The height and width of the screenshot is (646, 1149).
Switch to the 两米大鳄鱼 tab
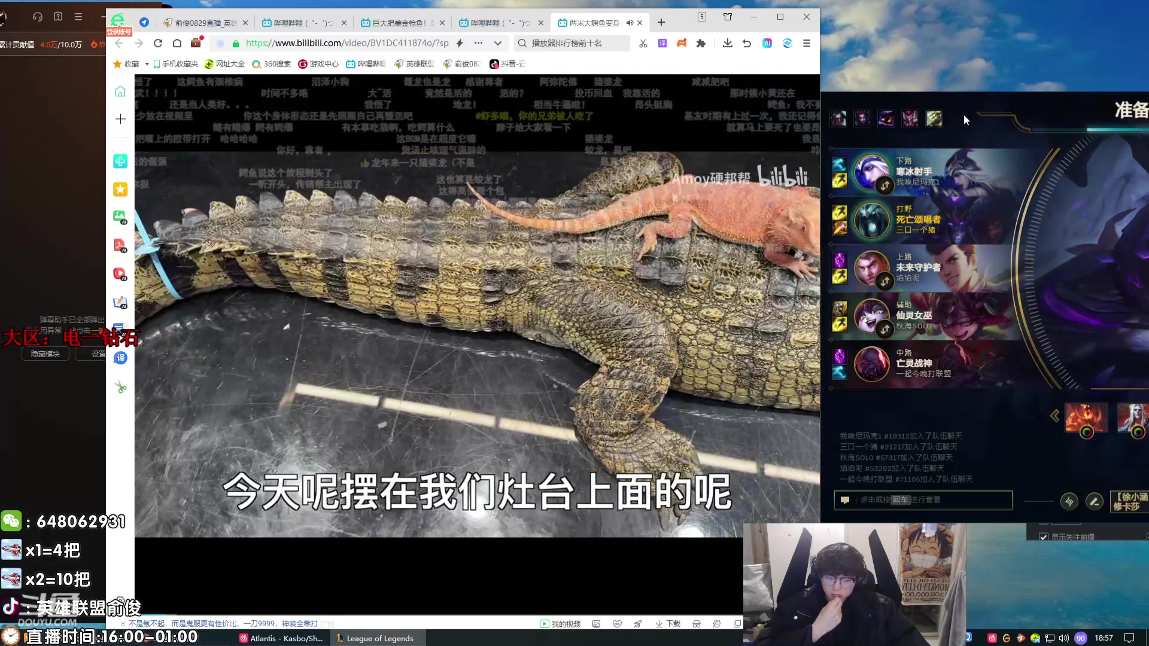pyautogui.click(x=599, y=23)
